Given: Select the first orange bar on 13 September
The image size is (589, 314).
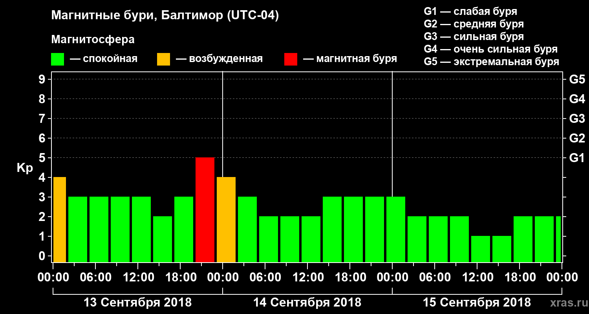Looking at the screenshot, I should coord(60,219).
